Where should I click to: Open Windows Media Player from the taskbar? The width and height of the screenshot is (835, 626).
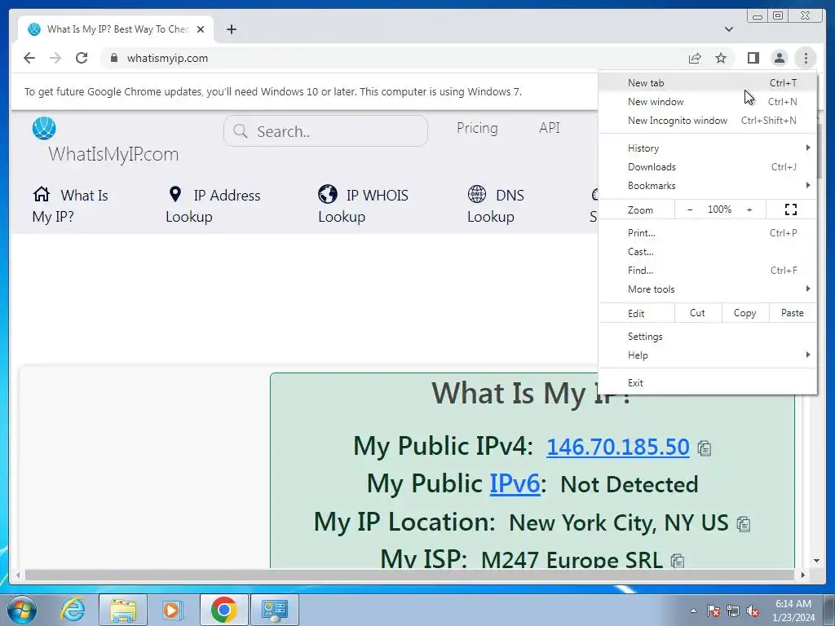[x=171, y=610]
